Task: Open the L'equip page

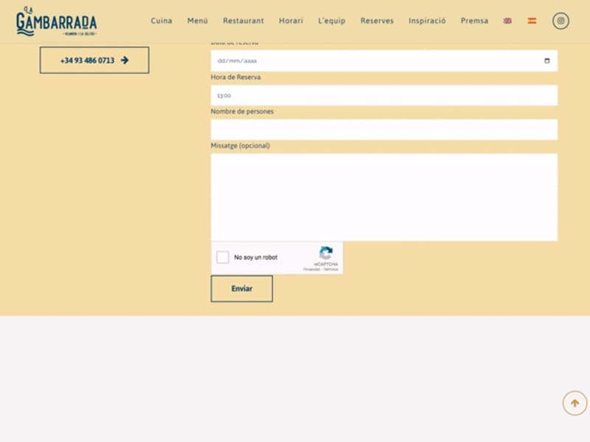Action: pyautogui.click(x=330, y=21)
